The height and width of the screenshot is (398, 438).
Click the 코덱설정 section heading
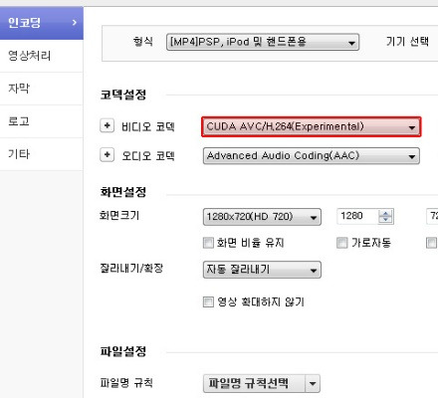click(x=123, y=95)
